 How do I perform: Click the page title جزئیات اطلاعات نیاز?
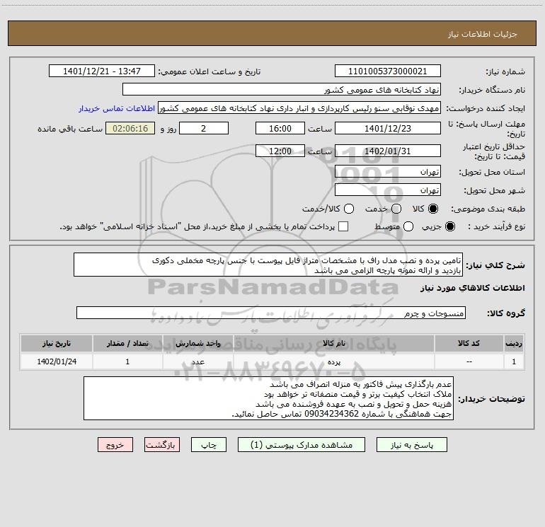(x=483, y=34)
